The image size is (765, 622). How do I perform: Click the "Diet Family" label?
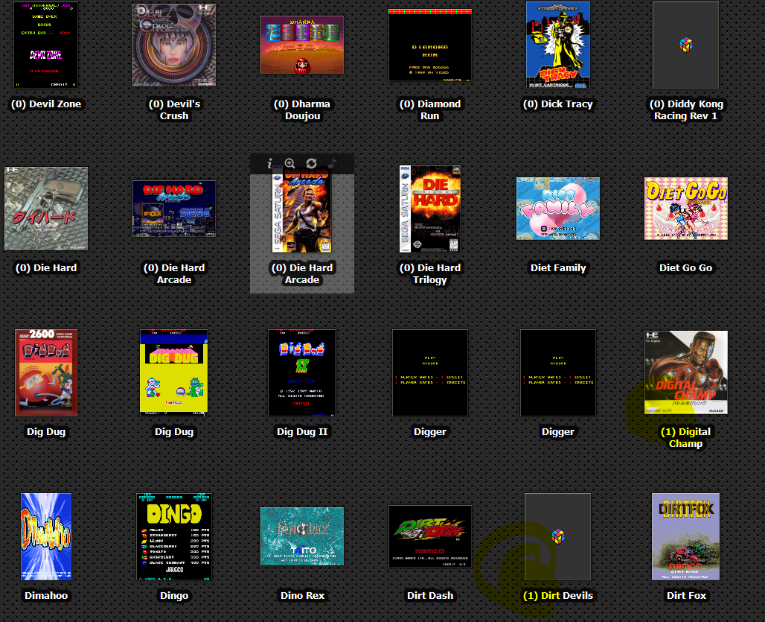click(558, 268)
